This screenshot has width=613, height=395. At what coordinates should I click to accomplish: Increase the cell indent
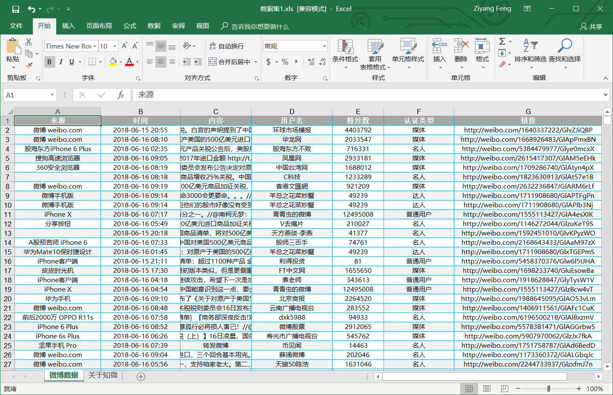click(x=198, y=62)
